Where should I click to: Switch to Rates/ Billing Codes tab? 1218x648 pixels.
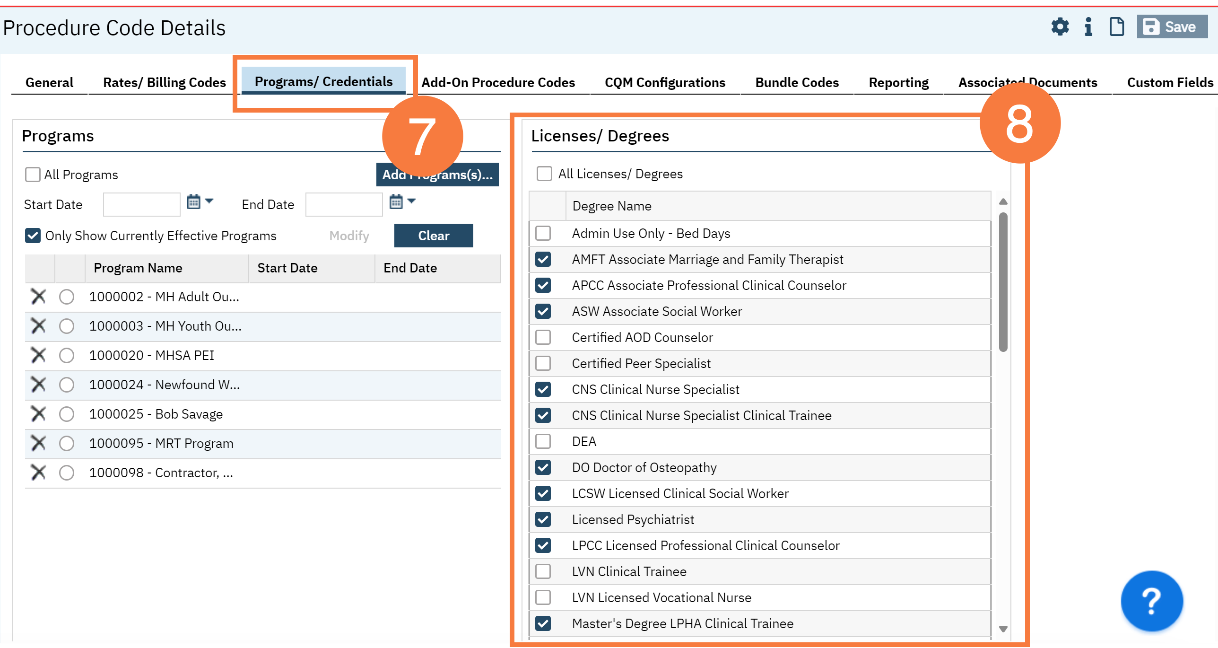(164, 82)
